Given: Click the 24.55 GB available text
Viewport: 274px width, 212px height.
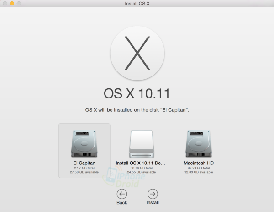Looking at the screenshot, I should 142,172.
